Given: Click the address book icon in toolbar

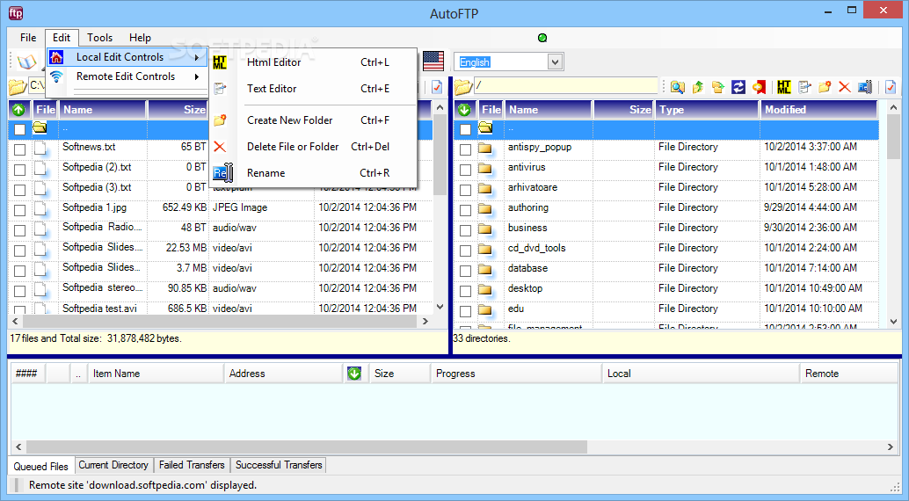Looking at the screenshot, I should coord(26,62).
